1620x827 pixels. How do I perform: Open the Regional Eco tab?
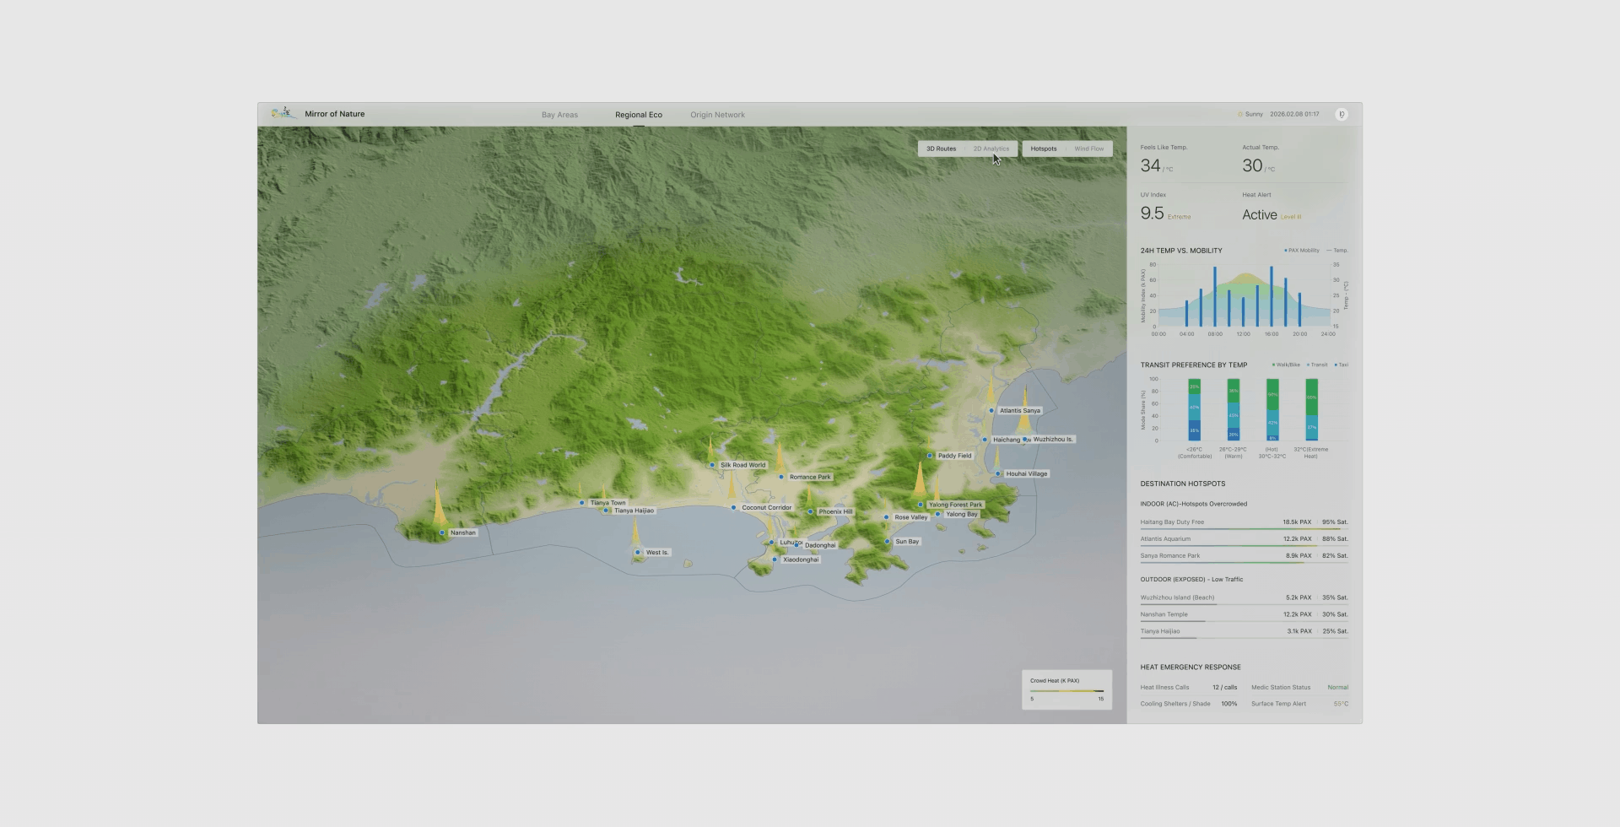[x=639, y=115]
